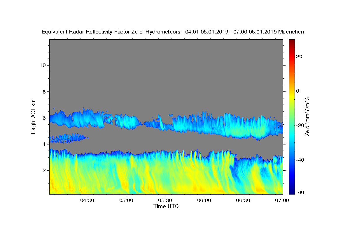350x233 pixels.
Task: Click the 'Time UTC' x-axis label
Action: [166, 206]
